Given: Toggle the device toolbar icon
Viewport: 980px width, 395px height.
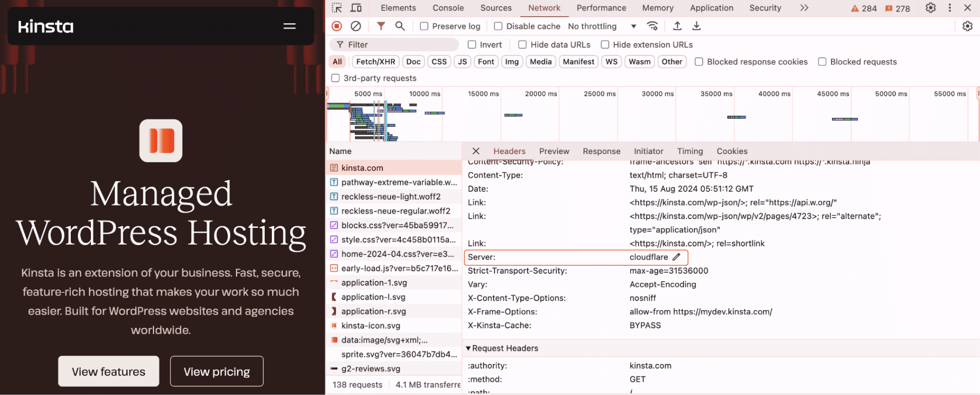Looking at the screenshot, I should (x=356, y=8).
